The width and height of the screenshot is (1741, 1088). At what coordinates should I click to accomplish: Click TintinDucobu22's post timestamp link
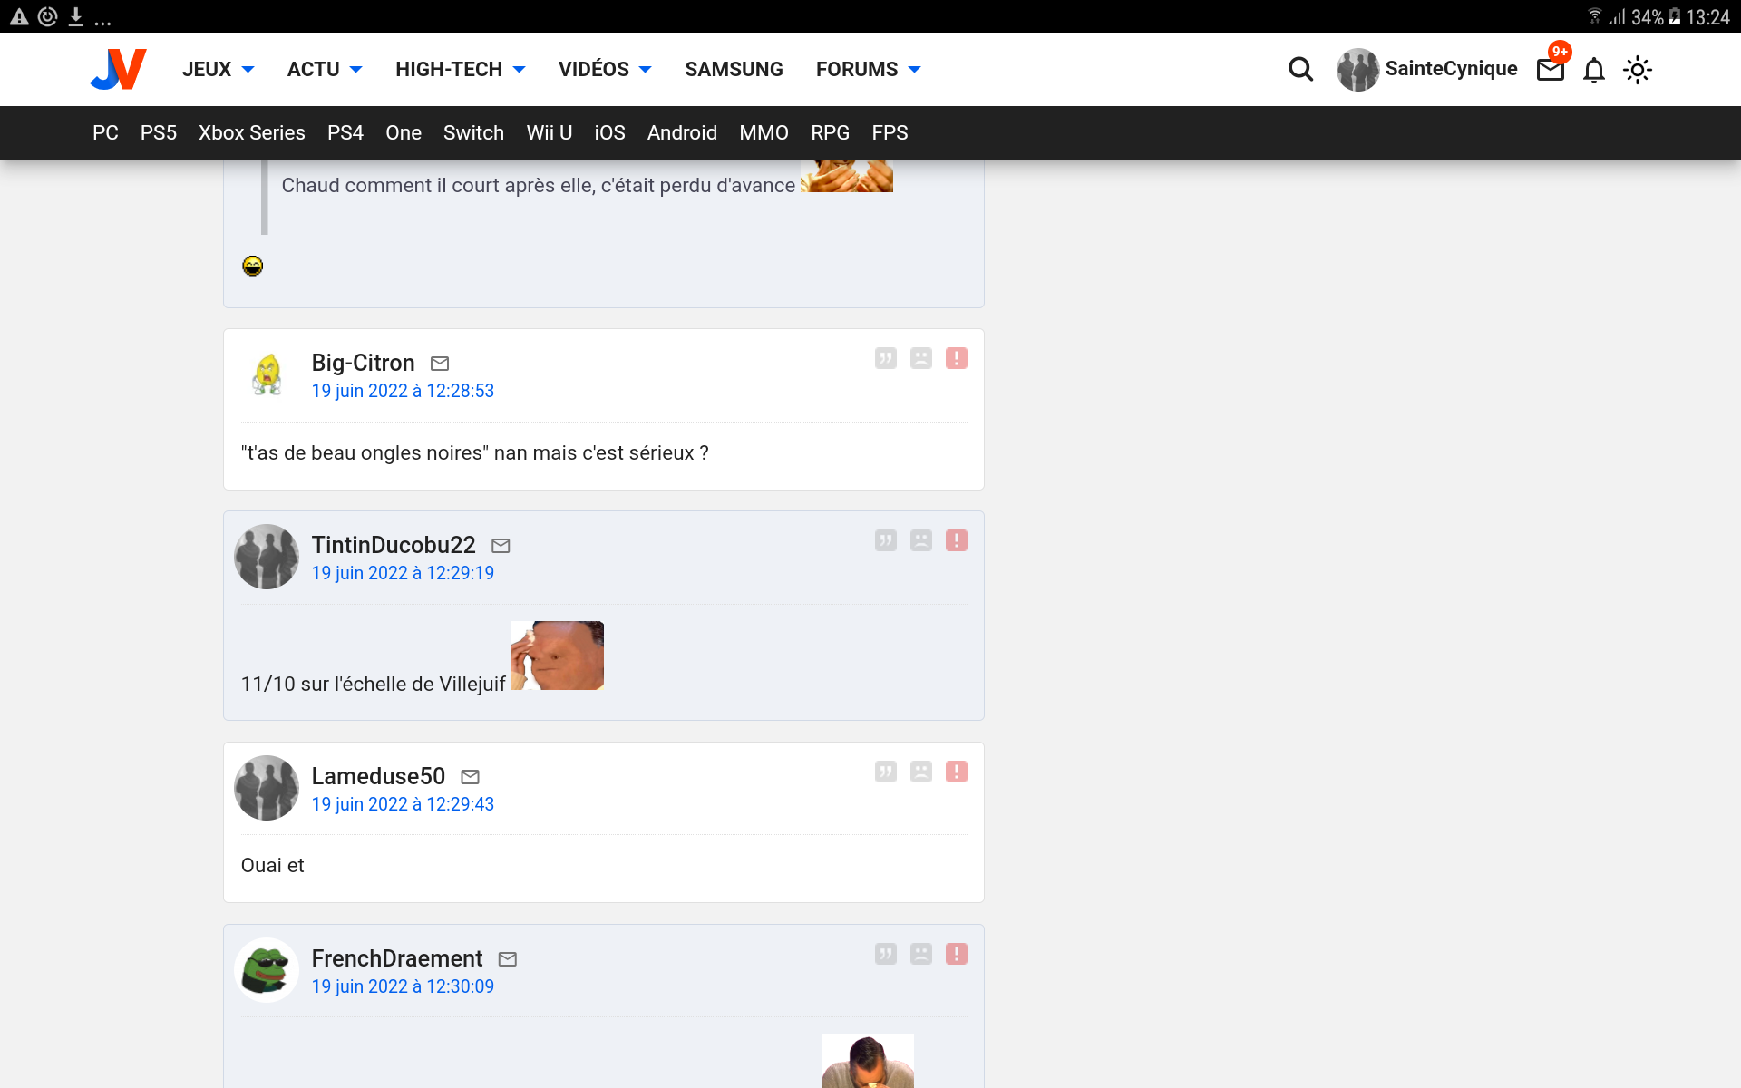pos(403,573)
